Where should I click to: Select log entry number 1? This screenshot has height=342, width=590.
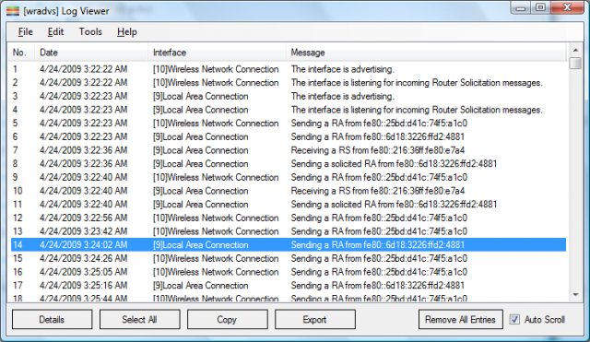click(289, 69)
